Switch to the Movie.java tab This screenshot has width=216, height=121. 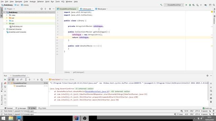coord(102,9)
